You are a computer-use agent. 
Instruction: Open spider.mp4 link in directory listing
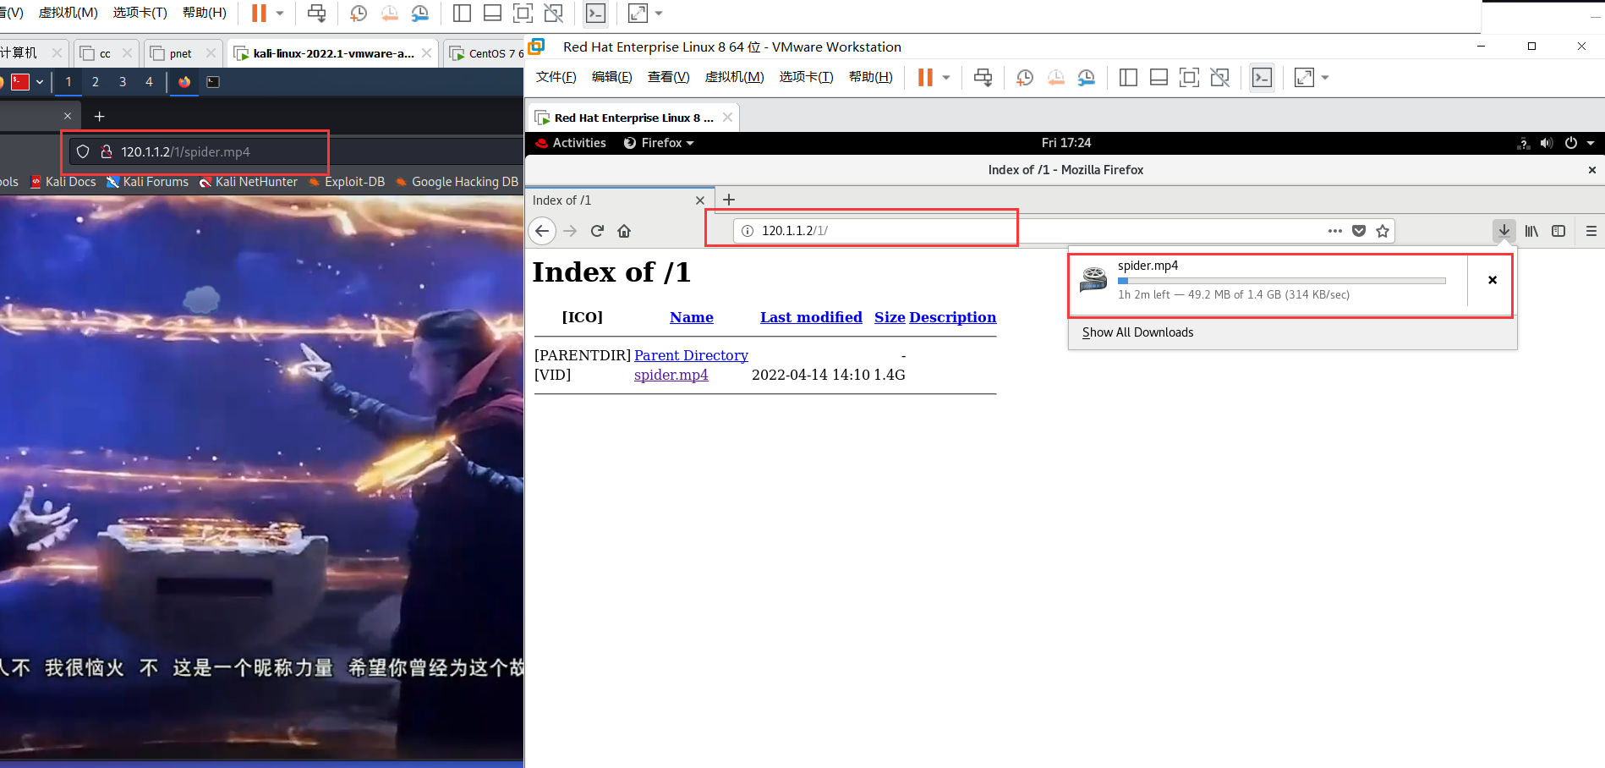pos(671,375)
